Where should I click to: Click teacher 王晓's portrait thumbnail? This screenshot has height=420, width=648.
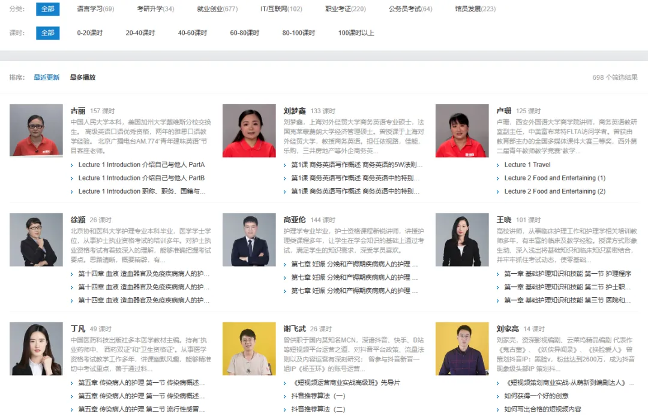[x=462, y=240]
